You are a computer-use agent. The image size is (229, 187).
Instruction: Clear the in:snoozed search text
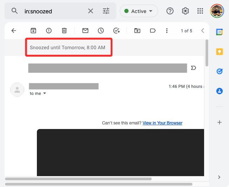[x=91, y=11]
